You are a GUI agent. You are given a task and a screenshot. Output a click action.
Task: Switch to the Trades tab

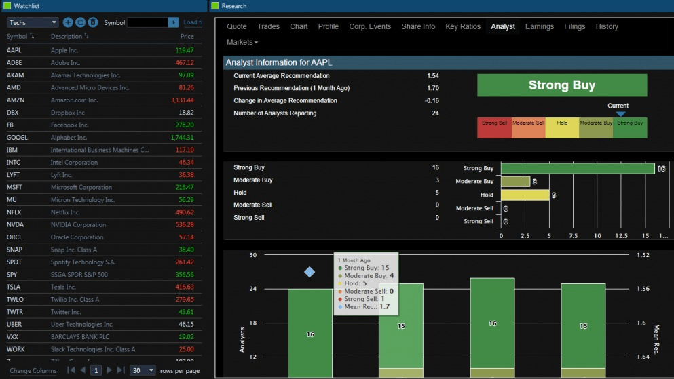click(268, 26)
